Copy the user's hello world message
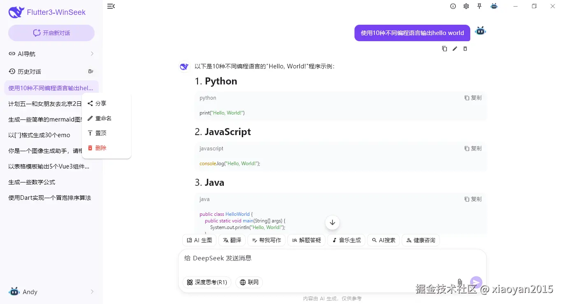 click(x=444, y=49)
